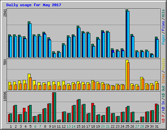
Task: Select day label 2 on the axis
Action: pyautogui.click(x=16, y=126)
